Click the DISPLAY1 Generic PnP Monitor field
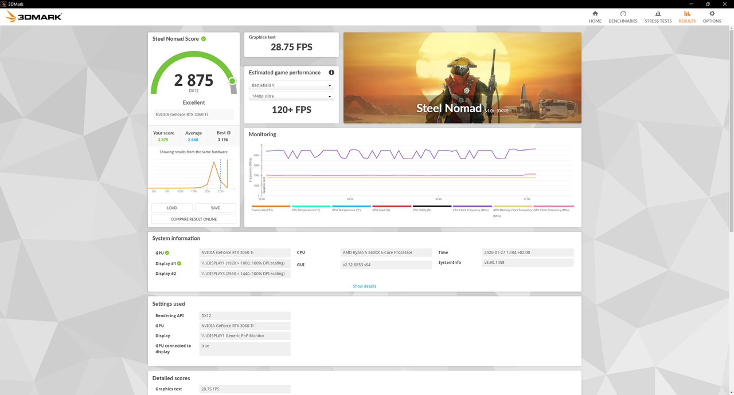Screen dimensions: 734x395 click(x=245, y=335)
